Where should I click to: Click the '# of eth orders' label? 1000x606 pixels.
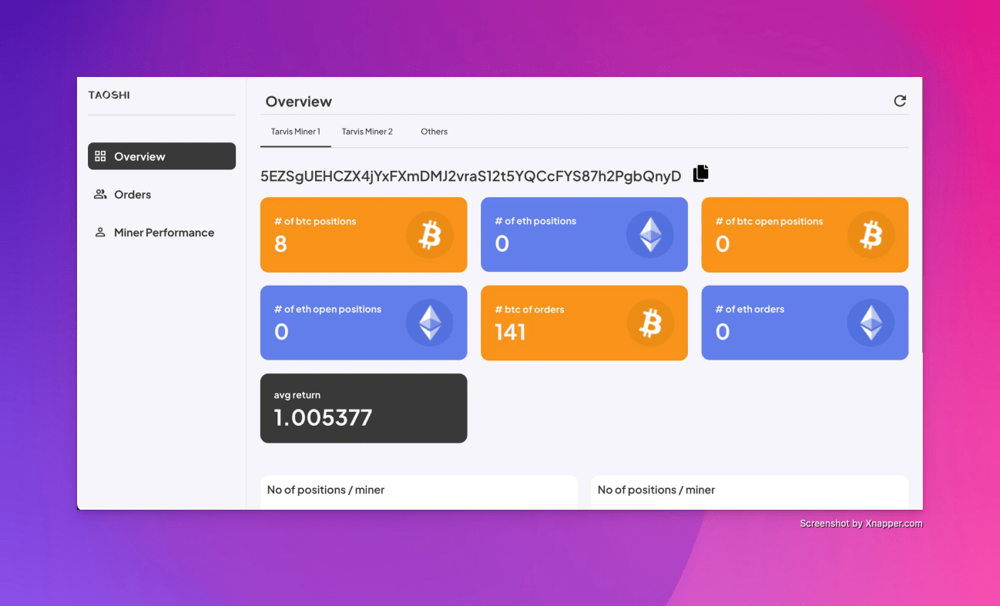tap(750, 309)
